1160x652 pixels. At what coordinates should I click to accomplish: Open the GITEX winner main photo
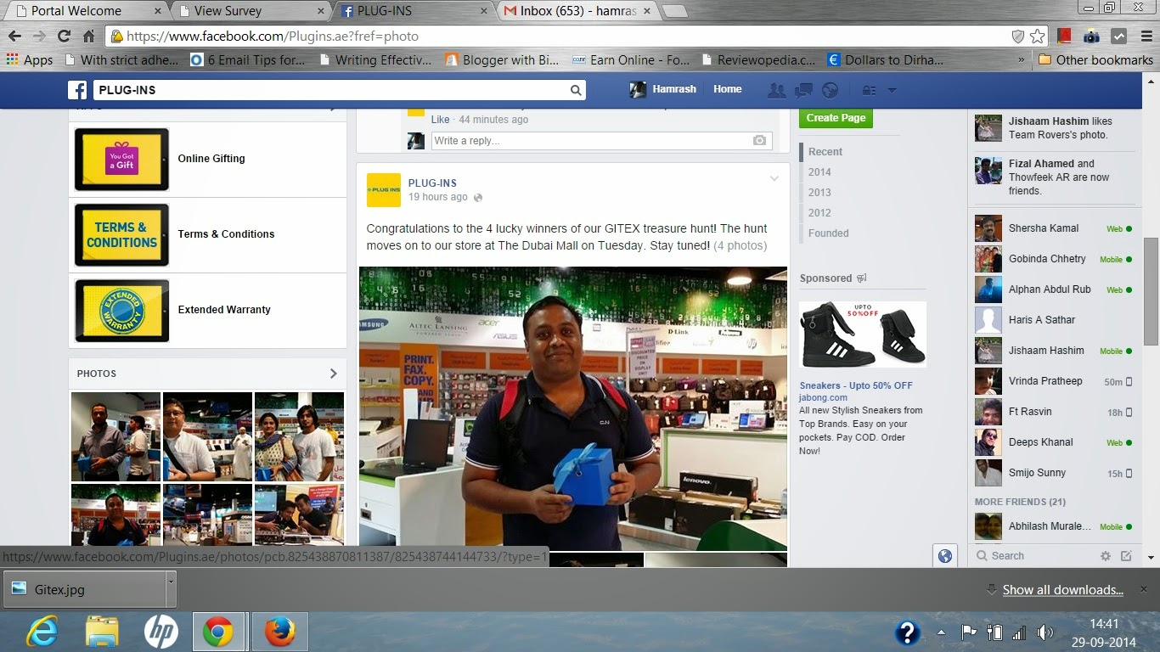[573, 409]
